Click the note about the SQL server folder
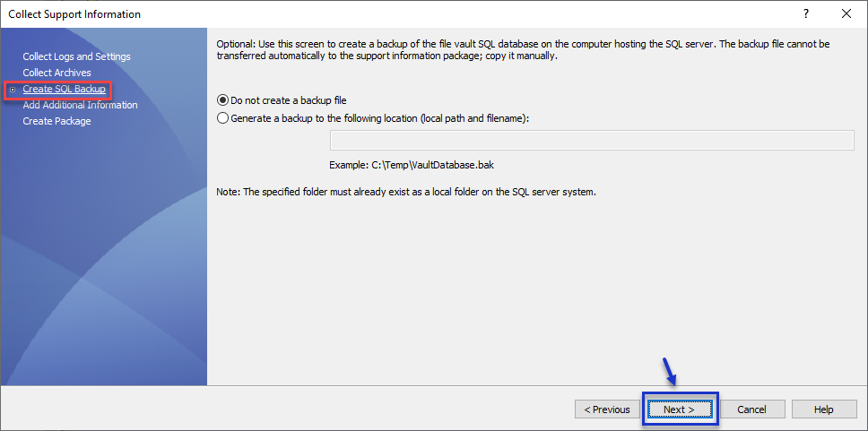The image size is (868, 431). (x=406, y=192)
